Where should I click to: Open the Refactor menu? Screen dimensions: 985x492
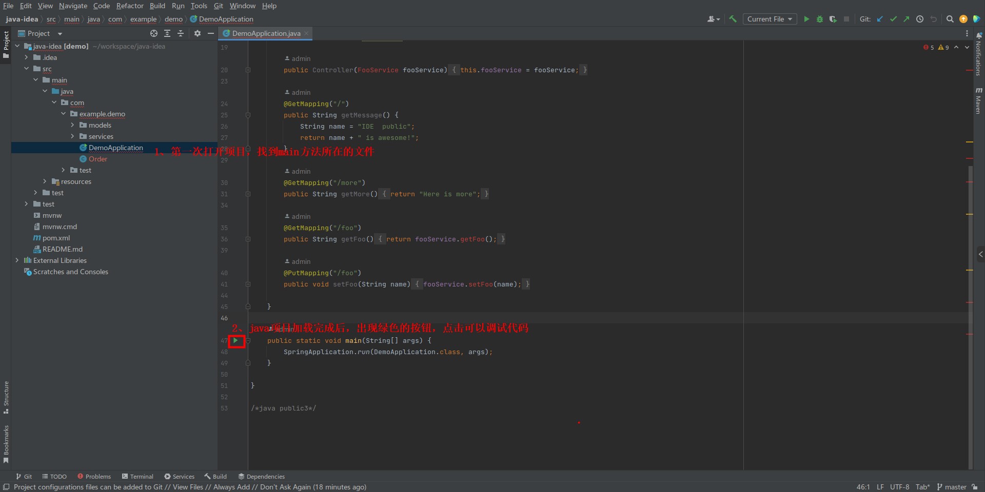[x=130, y=6]
